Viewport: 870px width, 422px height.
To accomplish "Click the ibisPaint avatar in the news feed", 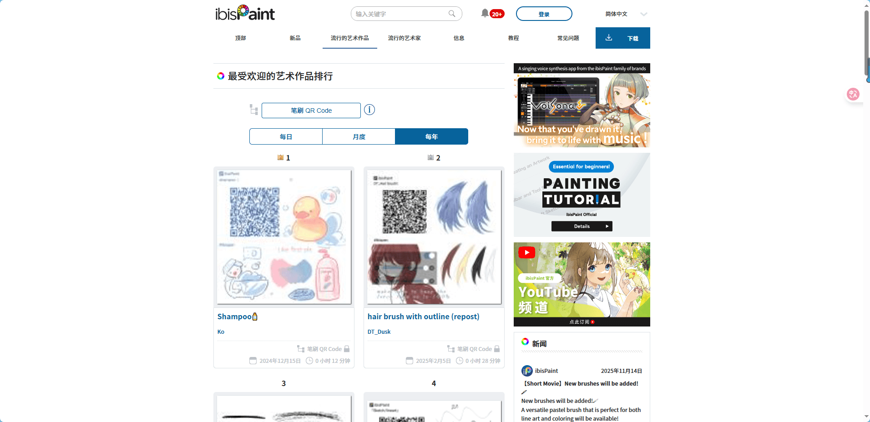I will [x=527, y=371].
